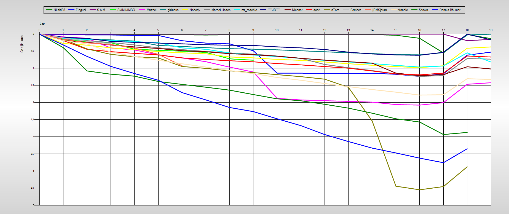The image size is (509, 214).
Task: Select the lap 5 tick label
Action: (x=158, y=30)
